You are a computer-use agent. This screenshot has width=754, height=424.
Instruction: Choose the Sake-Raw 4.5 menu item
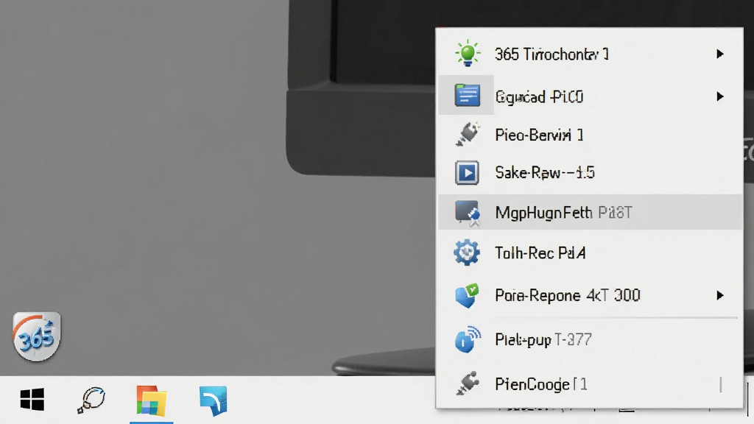(x=590, y=172)
